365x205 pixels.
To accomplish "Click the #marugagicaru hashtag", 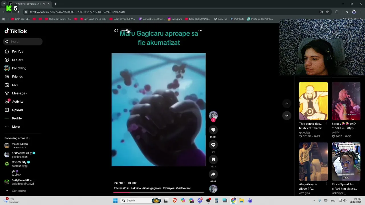I will (x=152, y=188).
